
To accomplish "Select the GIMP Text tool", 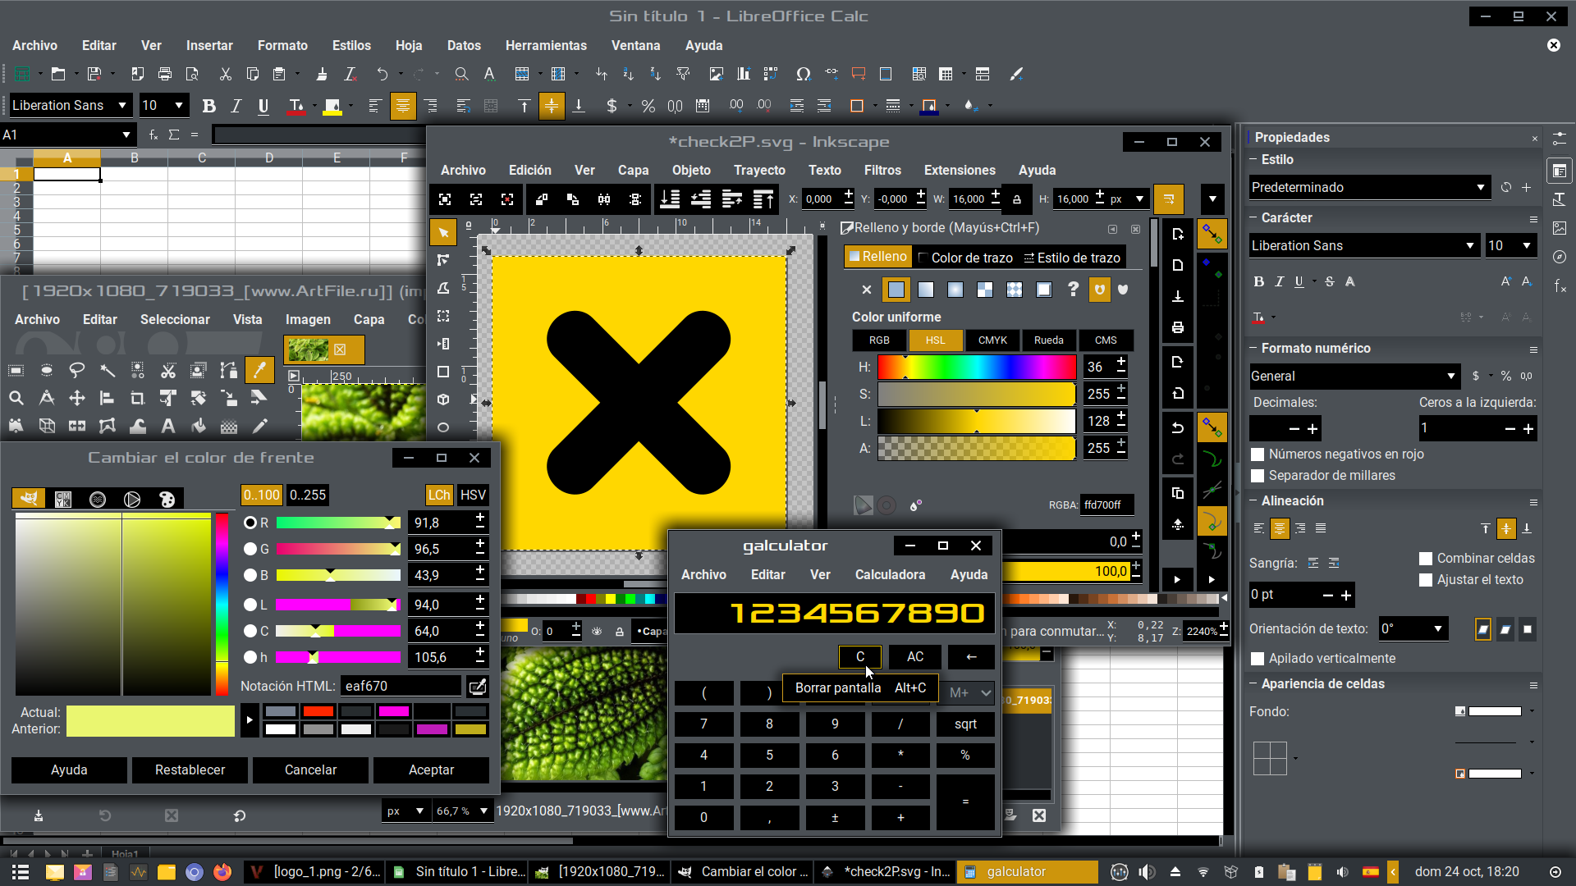I will pyautogui.click(x=167, y=426).
